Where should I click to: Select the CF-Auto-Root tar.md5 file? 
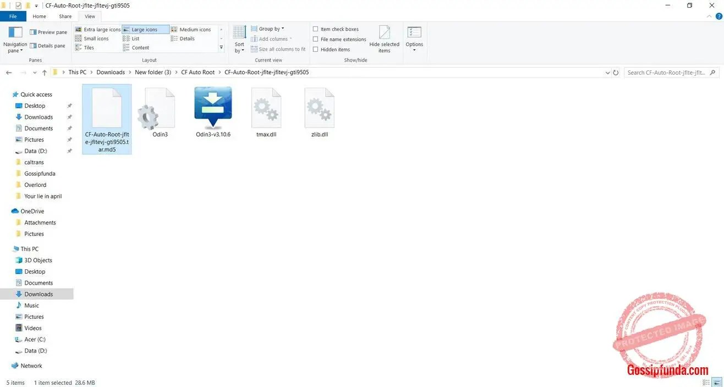click(x=107, y=119)
